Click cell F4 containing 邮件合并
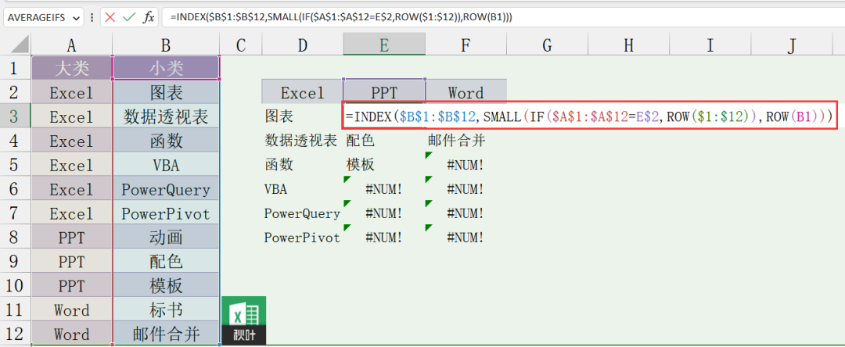Image resolution: width=845 pixels, height=347 pixels. point(466,141)
